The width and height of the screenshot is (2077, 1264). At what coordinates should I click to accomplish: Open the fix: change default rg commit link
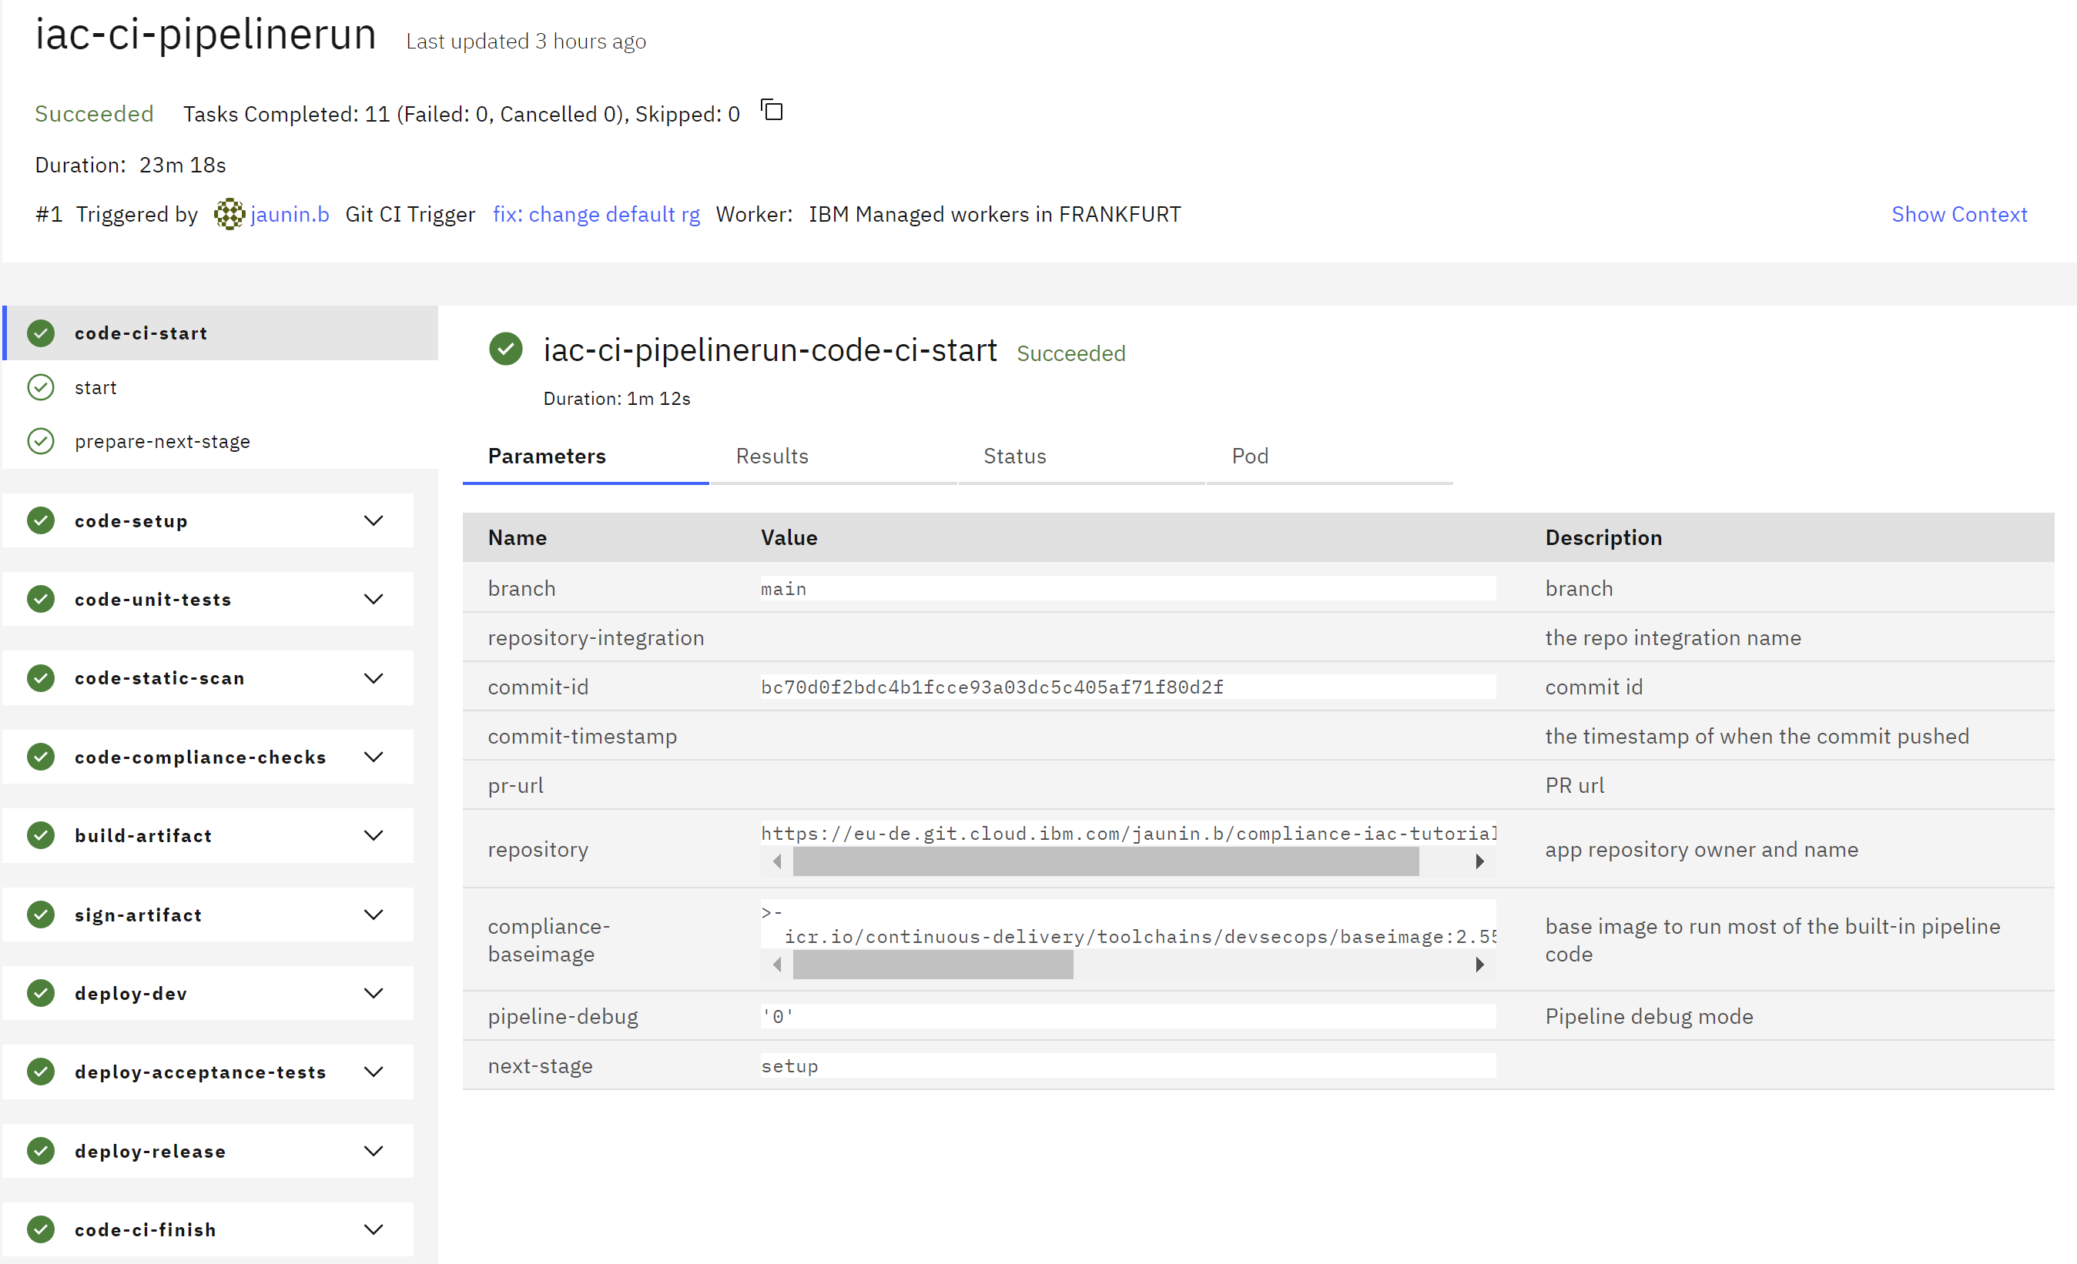pos(596,214)
